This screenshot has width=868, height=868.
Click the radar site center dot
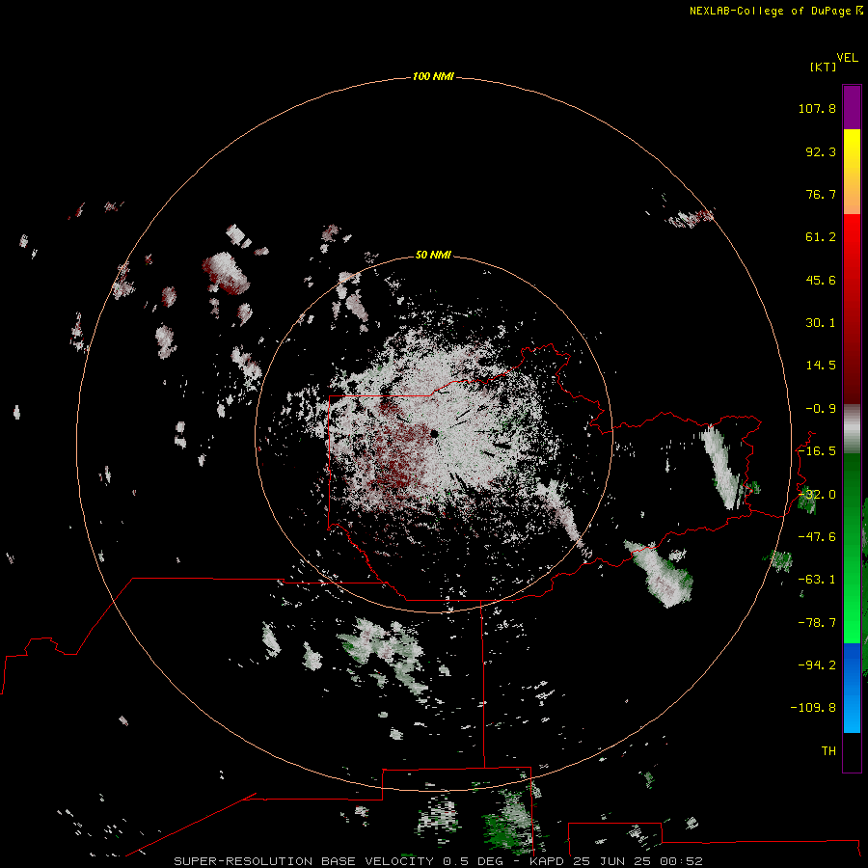[x=435, y=433]
